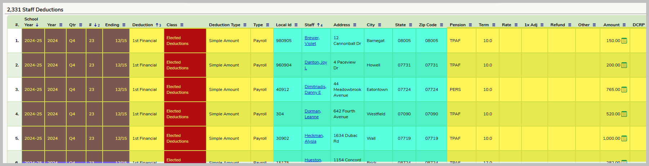Open calendar icon beside the 765.00 amount

[624, 89]
